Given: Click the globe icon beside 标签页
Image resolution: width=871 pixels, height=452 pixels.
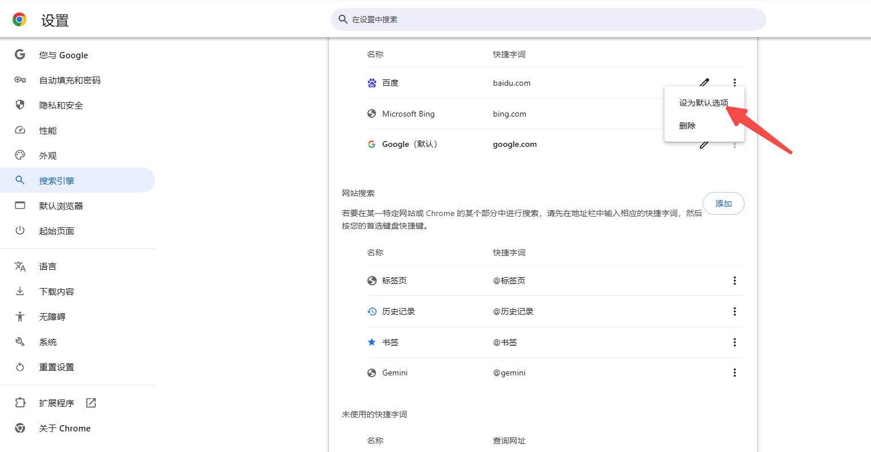Looking at the screenshot, I should [x=372, y=281].
